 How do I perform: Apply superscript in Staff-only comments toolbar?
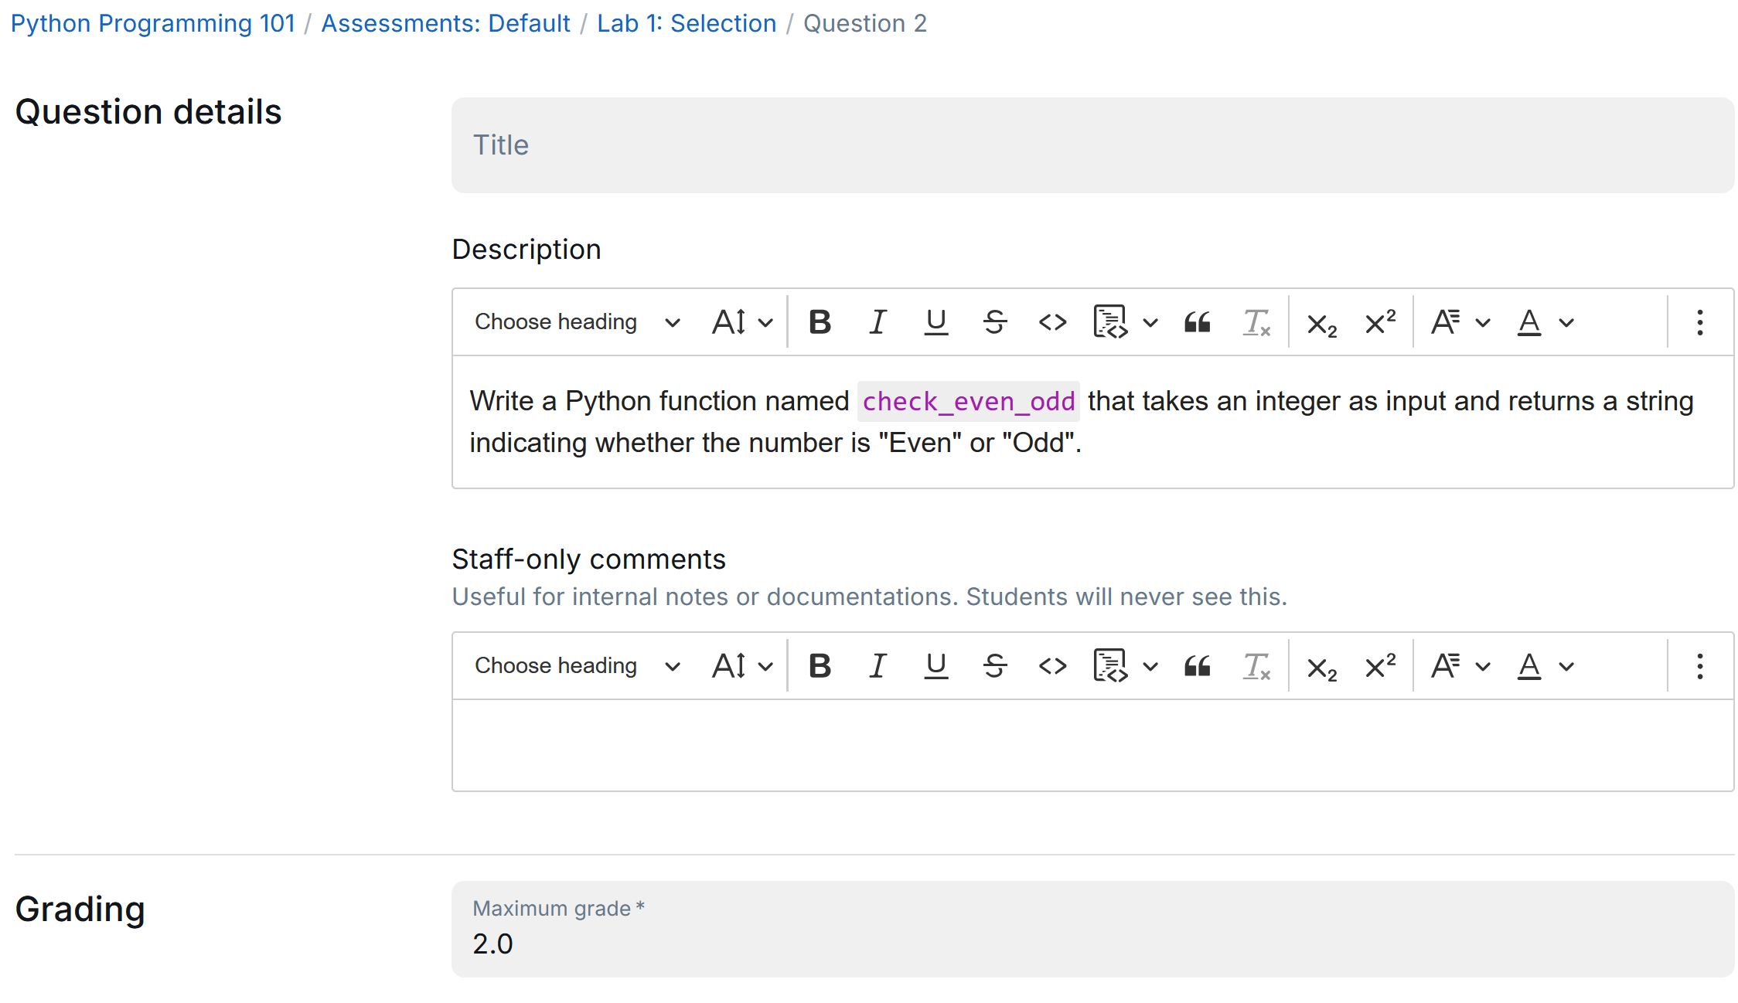click(1381, 666)
